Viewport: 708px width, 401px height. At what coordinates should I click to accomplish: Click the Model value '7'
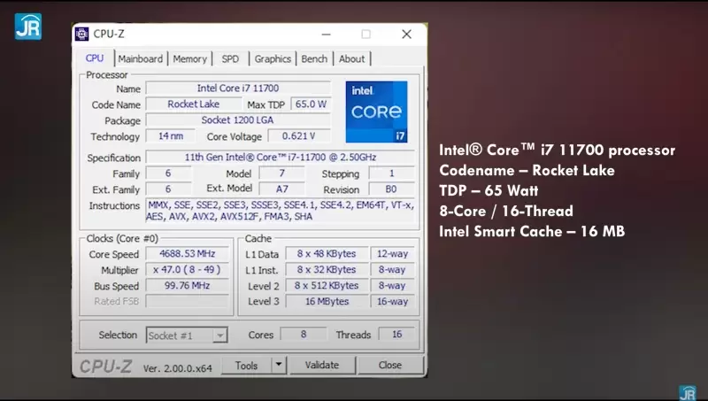coord(281,173)
